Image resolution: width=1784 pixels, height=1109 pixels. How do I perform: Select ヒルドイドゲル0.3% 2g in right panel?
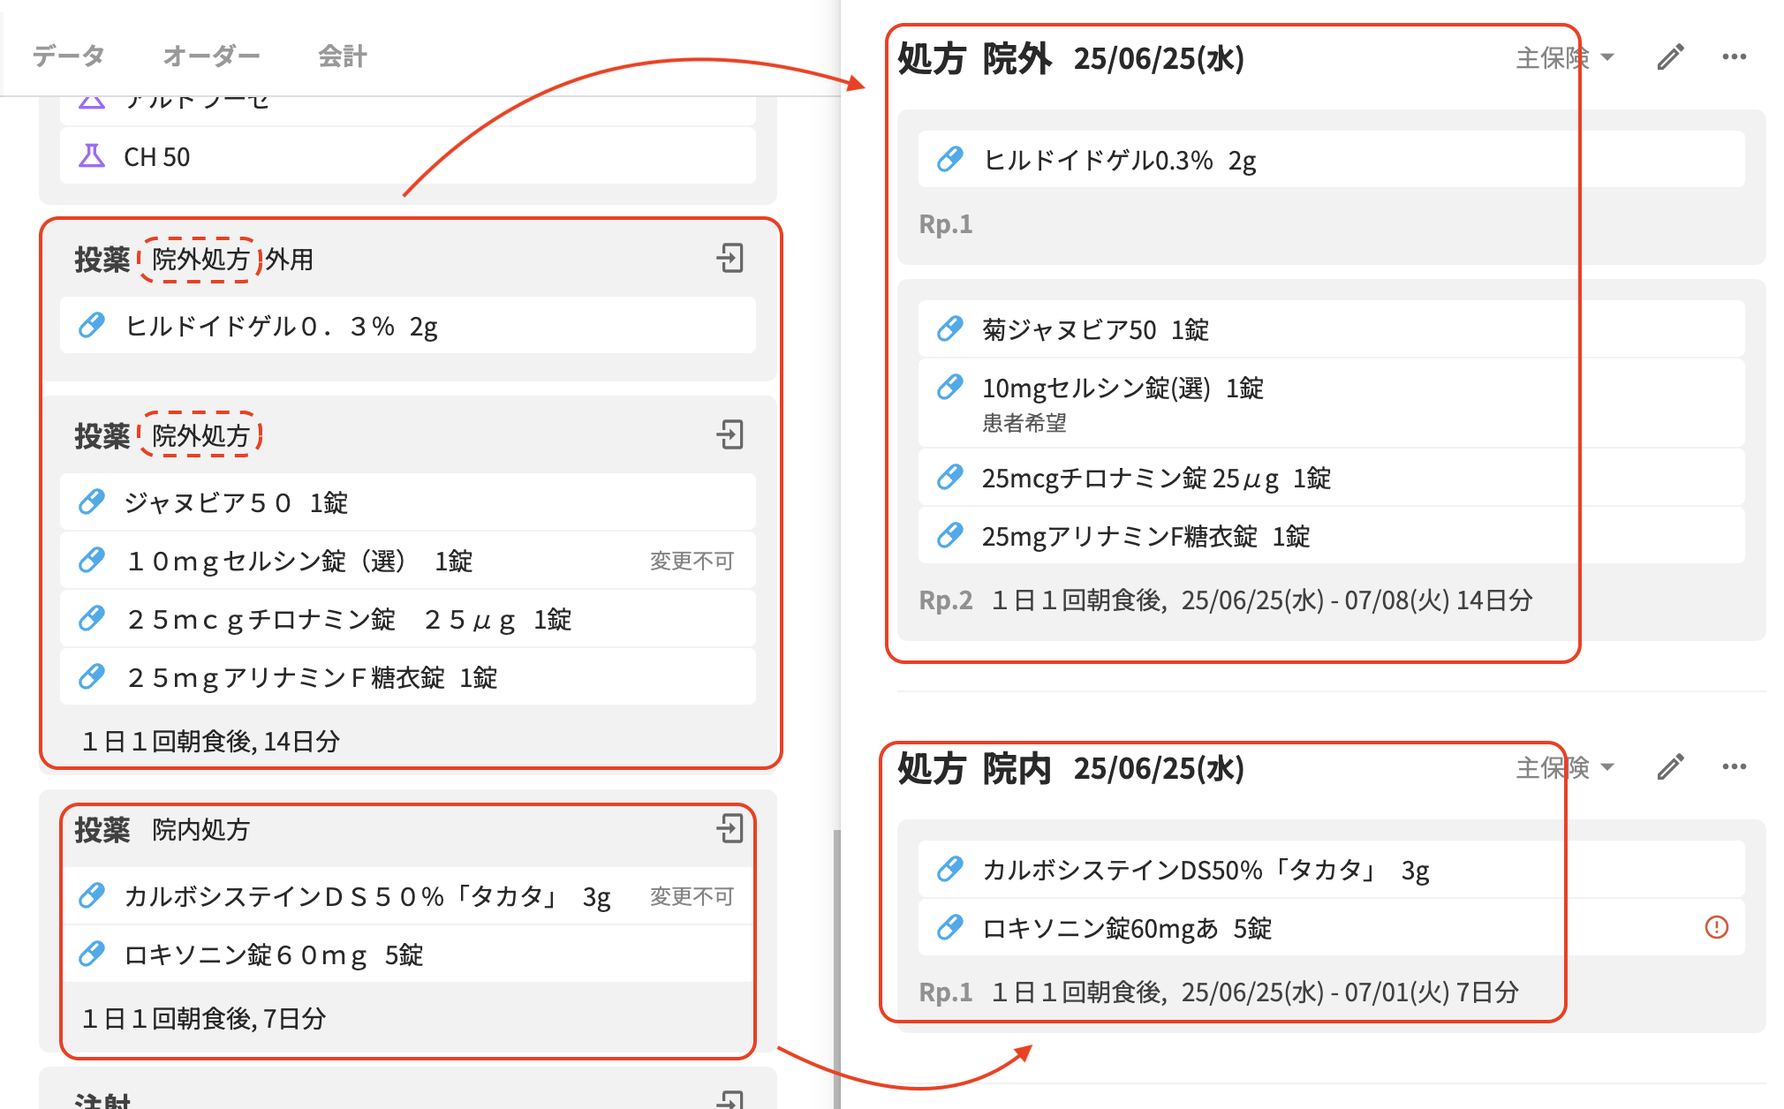coord(1119,160)
